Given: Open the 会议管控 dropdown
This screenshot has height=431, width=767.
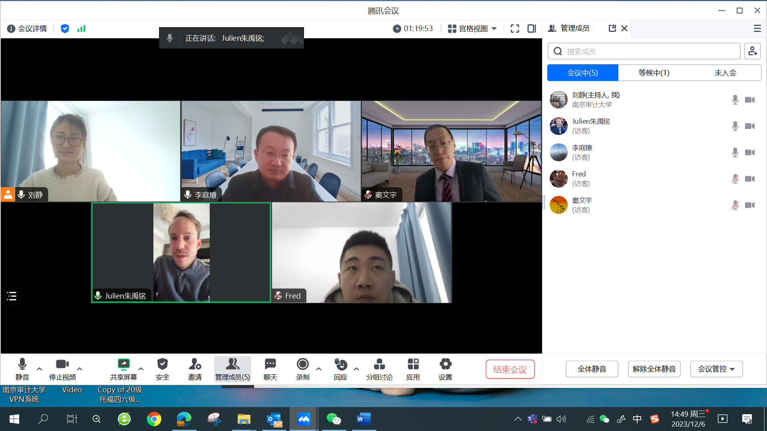Looking at the screenshot, I should click(716, 369).
